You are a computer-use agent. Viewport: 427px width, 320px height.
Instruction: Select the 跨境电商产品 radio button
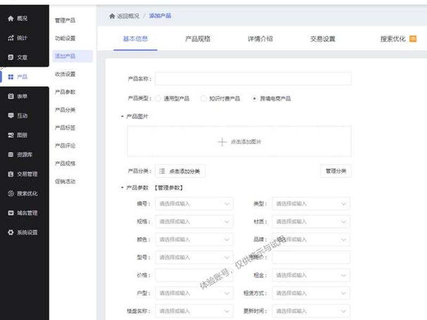click(254, 99)
